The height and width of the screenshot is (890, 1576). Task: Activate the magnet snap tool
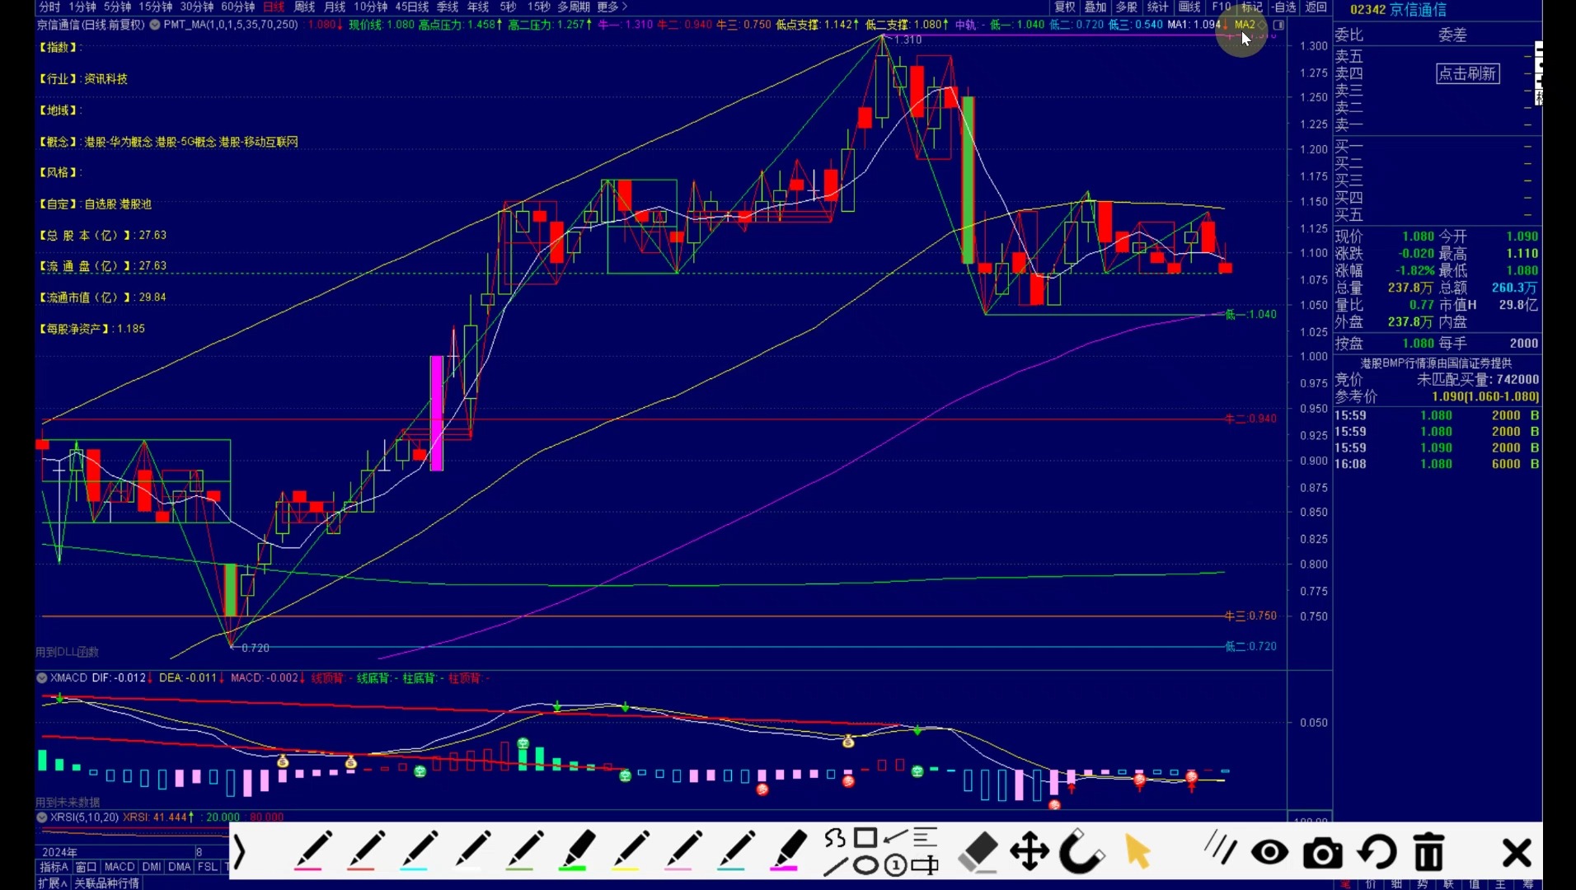(x=1081, y=851)
